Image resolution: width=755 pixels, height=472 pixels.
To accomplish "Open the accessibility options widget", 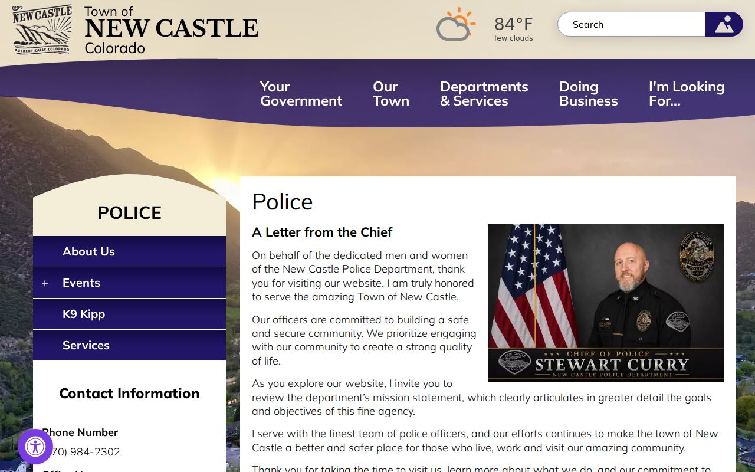I will pos(35,447).
